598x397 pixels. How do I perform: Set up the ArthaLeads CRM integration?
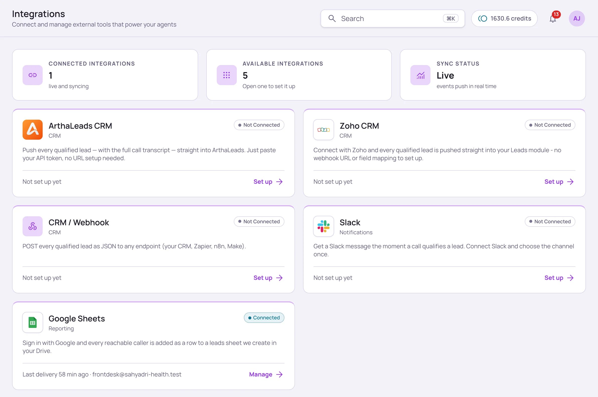click(268, 182)
